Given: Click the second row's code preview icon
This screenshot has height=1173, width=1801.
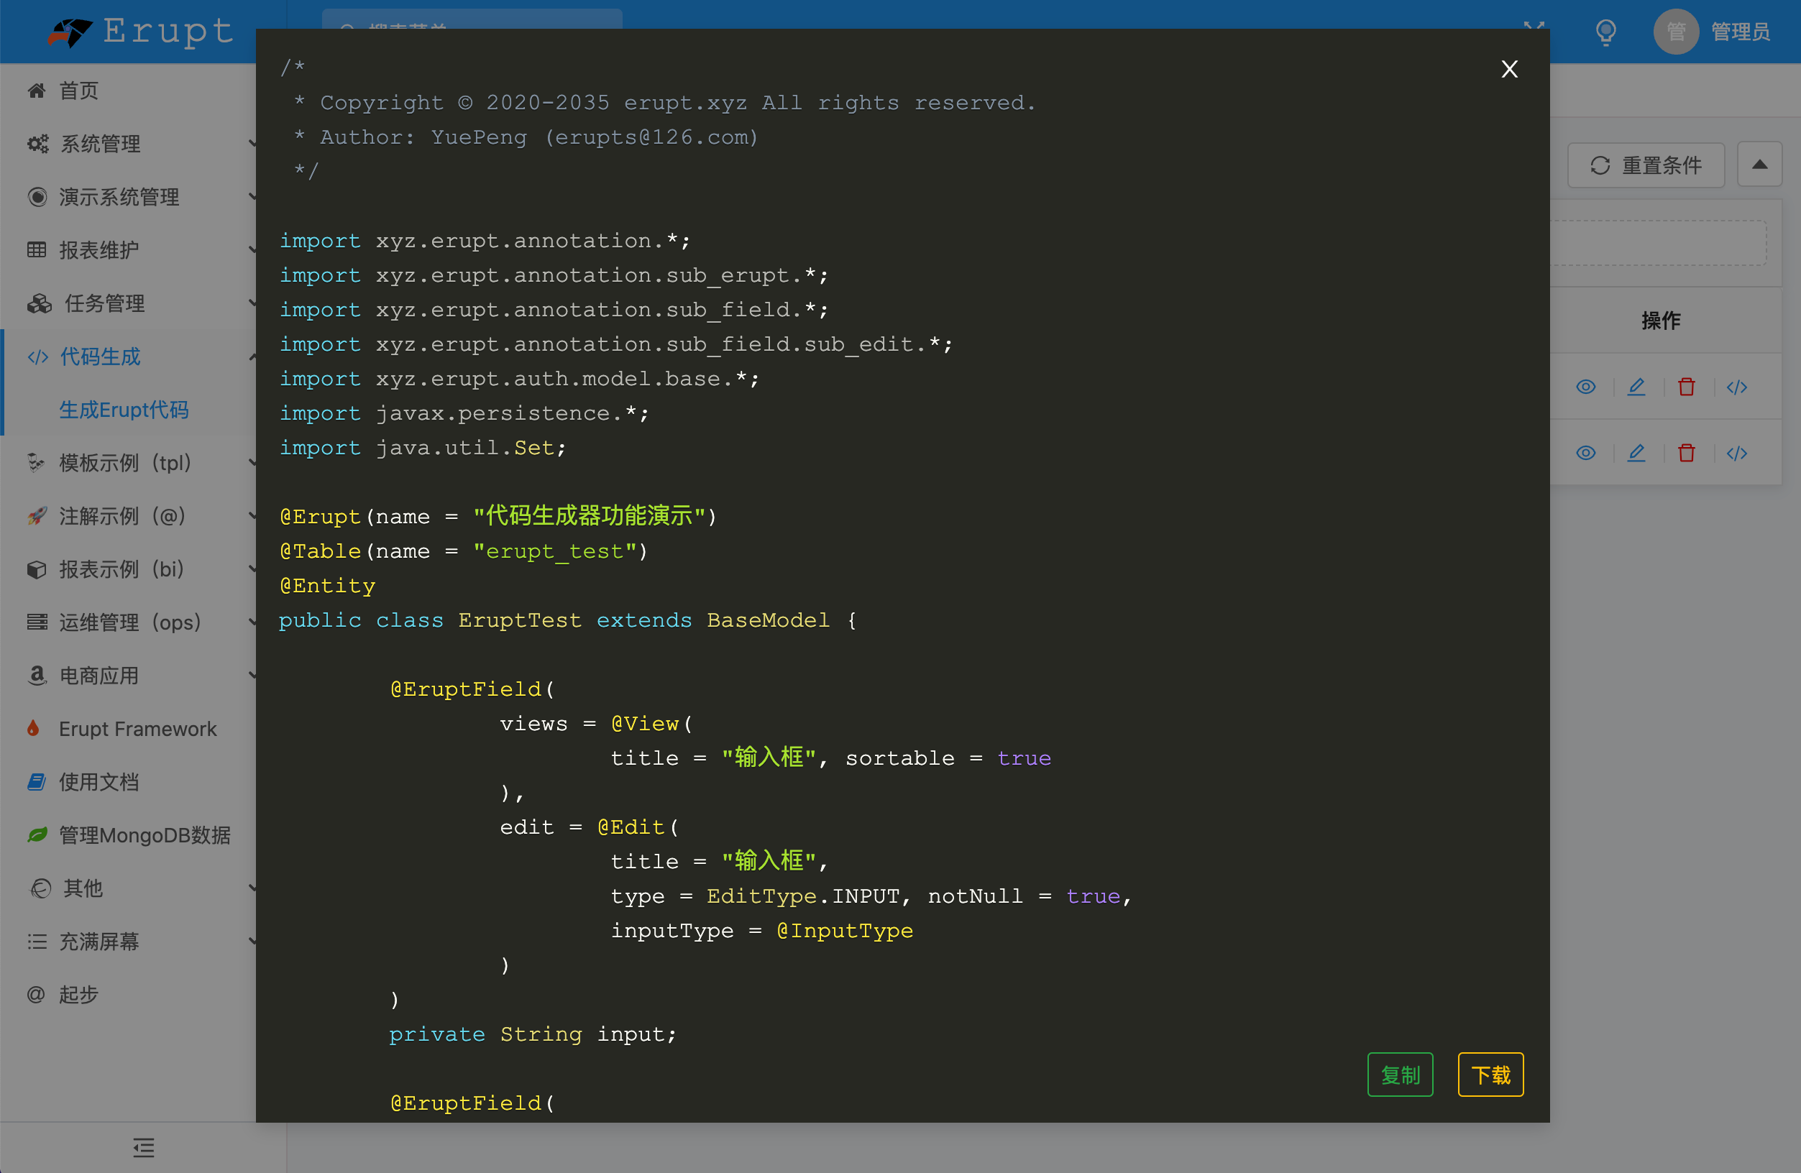Looking at the screenshot, I should [1737, 453].
